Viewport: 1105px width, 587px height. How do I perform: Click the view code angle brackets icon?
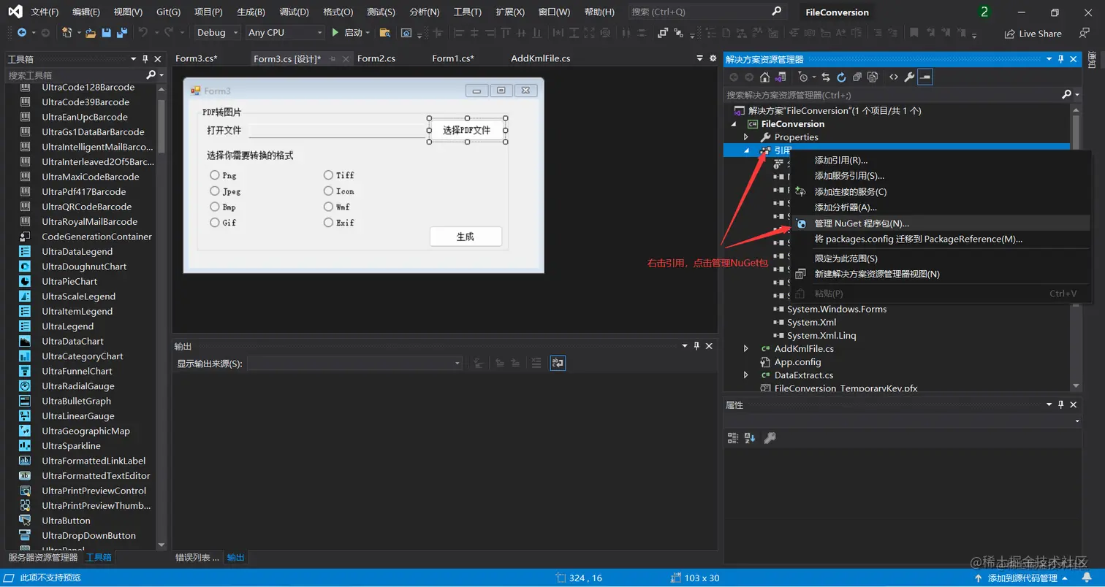point(893,77)
